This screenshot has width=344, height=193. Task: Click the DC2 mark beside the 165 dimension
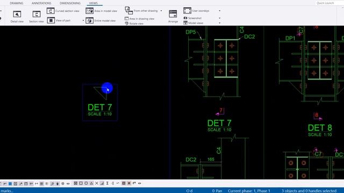coord(191,160)
